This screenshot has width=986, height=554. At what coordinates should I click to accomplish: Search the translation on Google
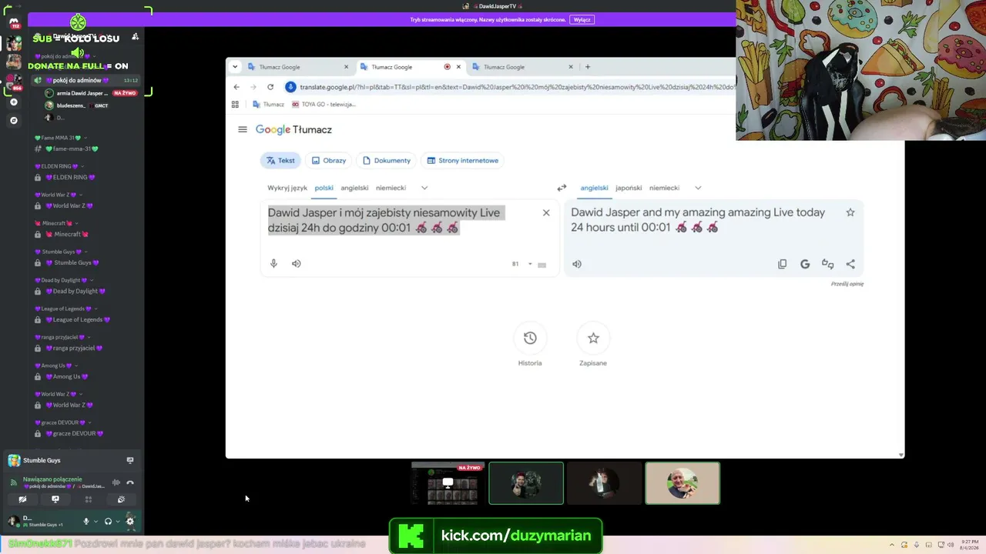(805, 264)
